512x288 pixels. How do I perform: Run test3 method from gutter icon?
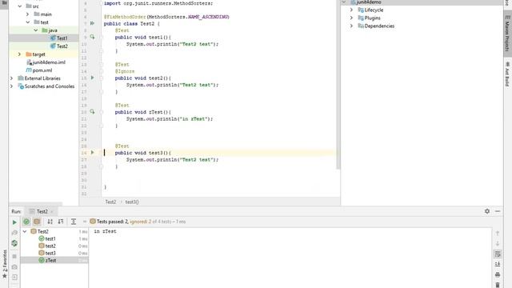93,153
